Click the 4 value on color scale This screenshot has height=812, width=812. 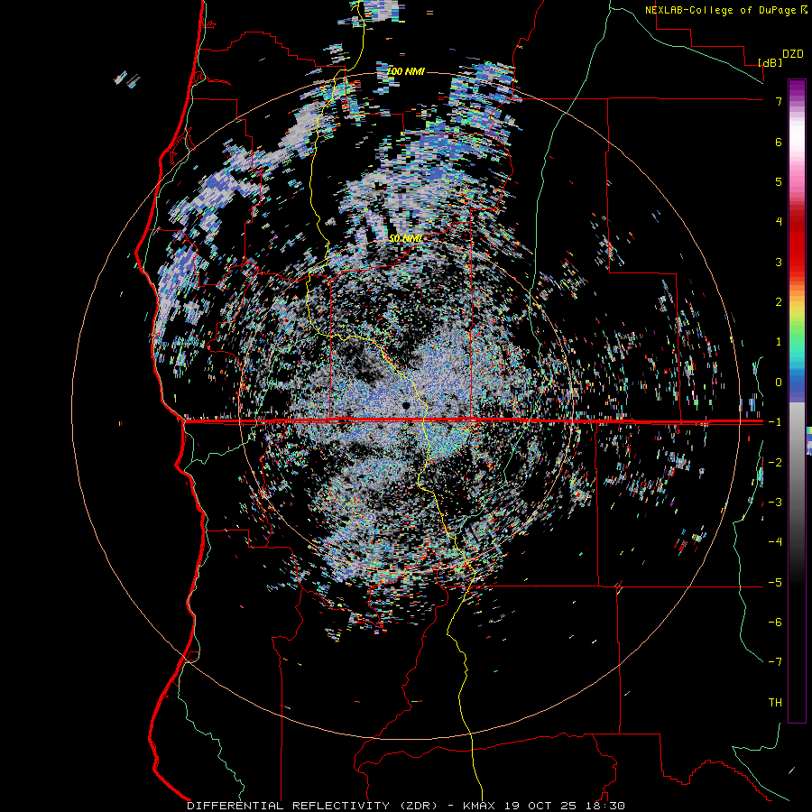pos(779,222)
